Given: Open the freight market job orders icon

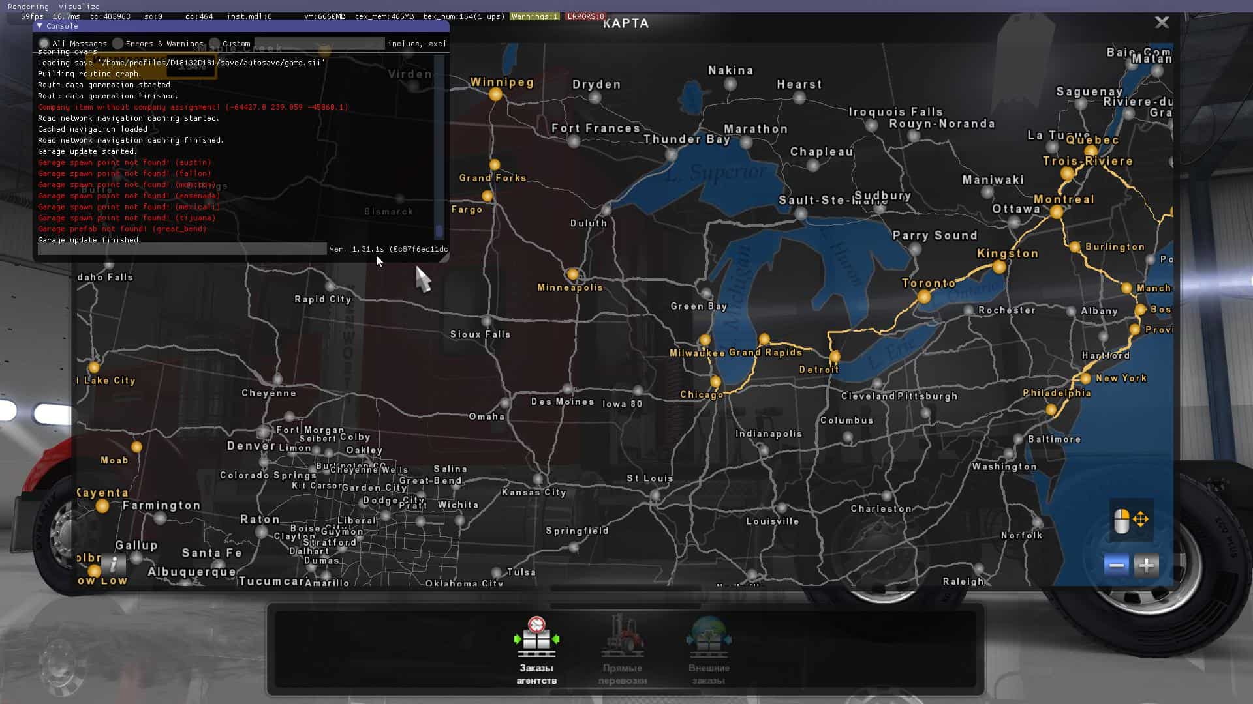Looking at the screenshot, I should point(536,639).
